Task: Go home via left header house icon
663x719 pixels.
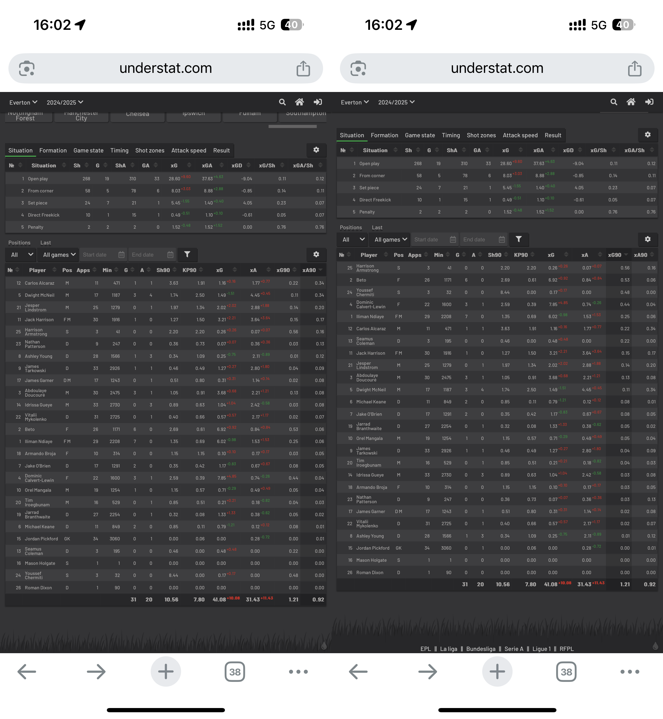Action: tap(299, 102)
